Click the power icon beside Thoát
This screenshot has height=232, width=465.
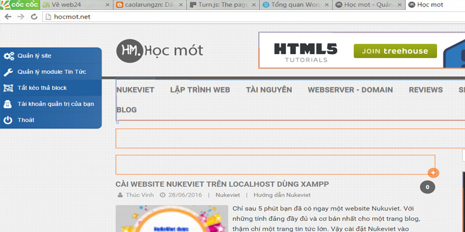pyautogui.click(x=8, y=120)
